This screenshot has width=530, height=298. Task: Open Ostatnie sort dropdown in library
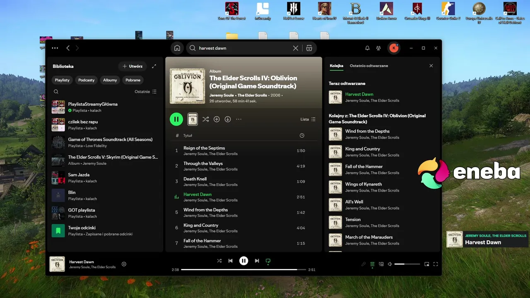[x=145, y=91]
